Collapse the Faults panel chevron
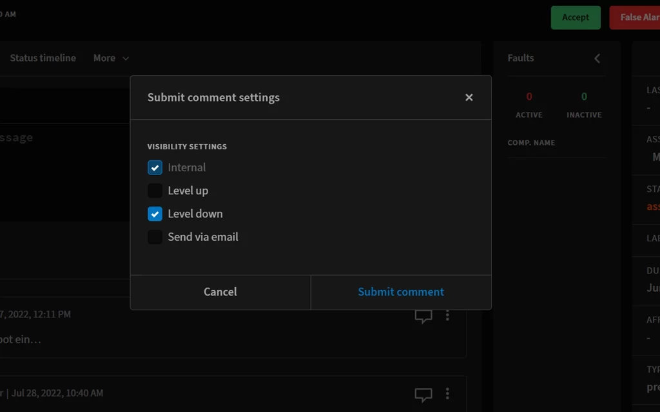 point(597,59)
